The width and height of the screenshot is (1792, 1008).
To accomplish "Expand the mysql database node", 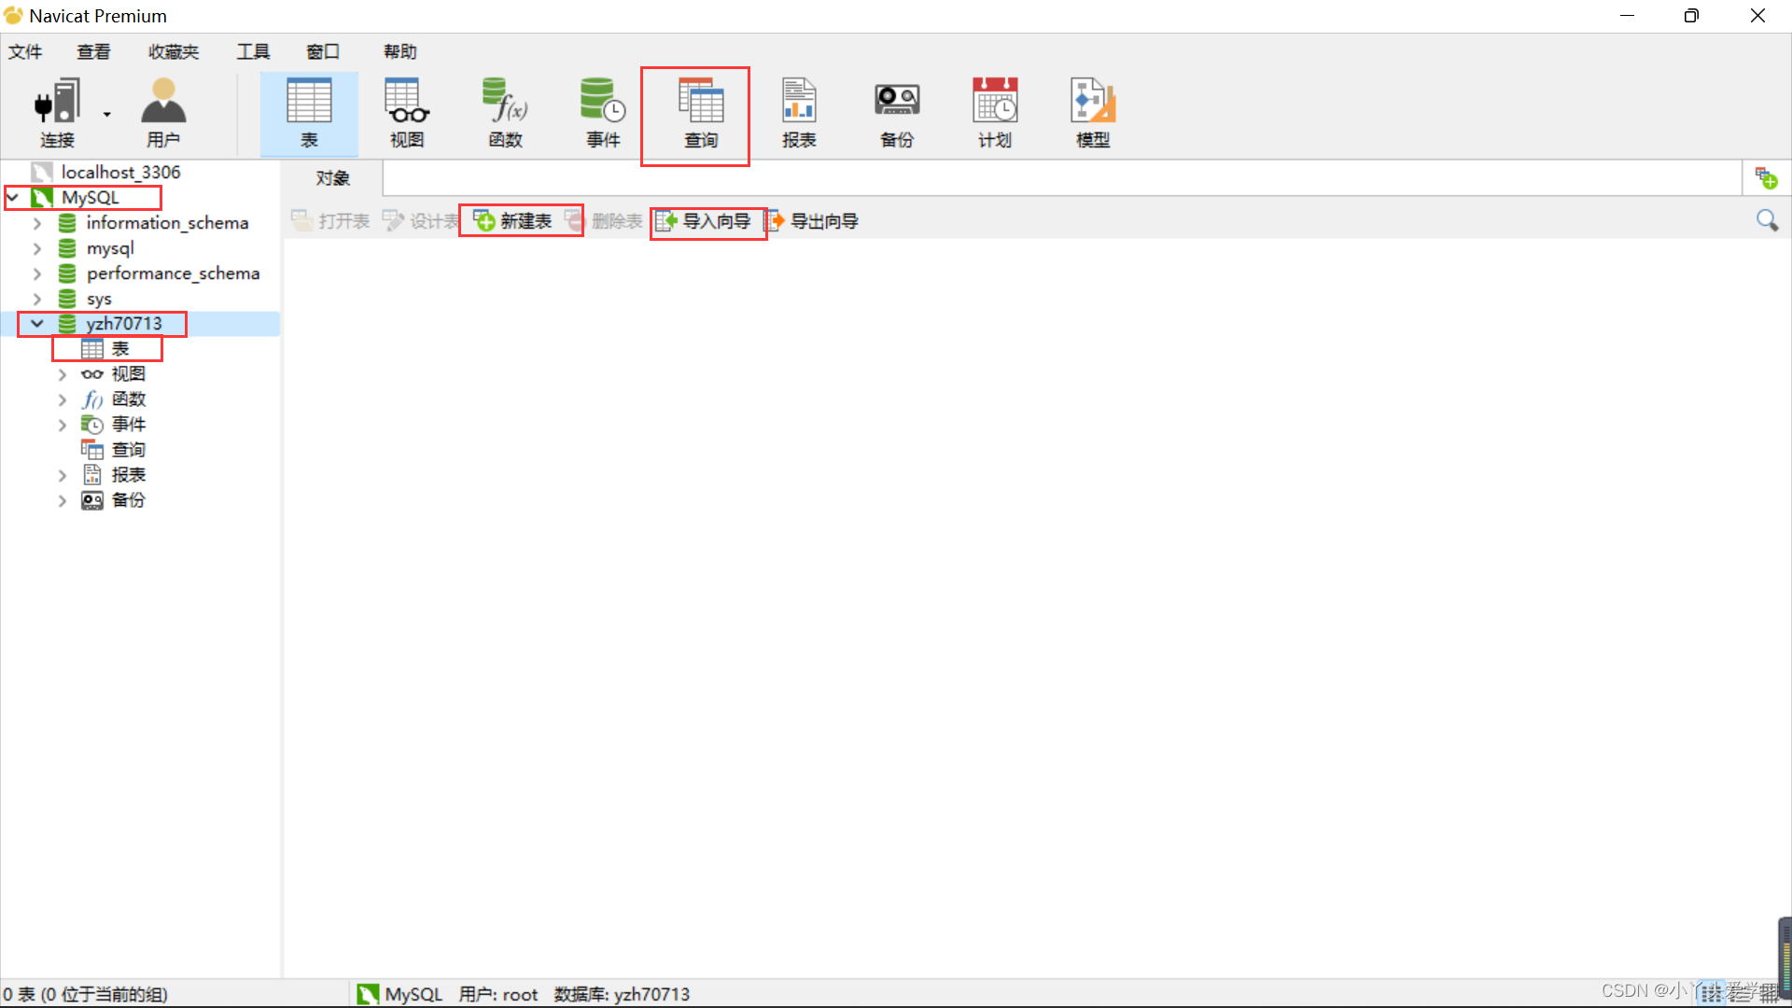I will pyautogui.click(x=37, y=248).
